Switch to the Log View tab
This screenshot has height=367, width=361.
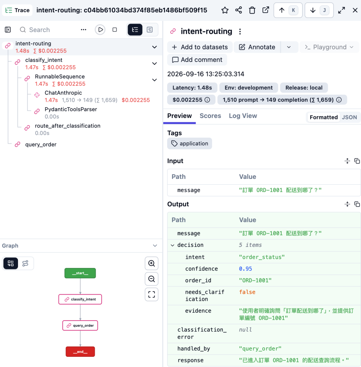point(243,116)
